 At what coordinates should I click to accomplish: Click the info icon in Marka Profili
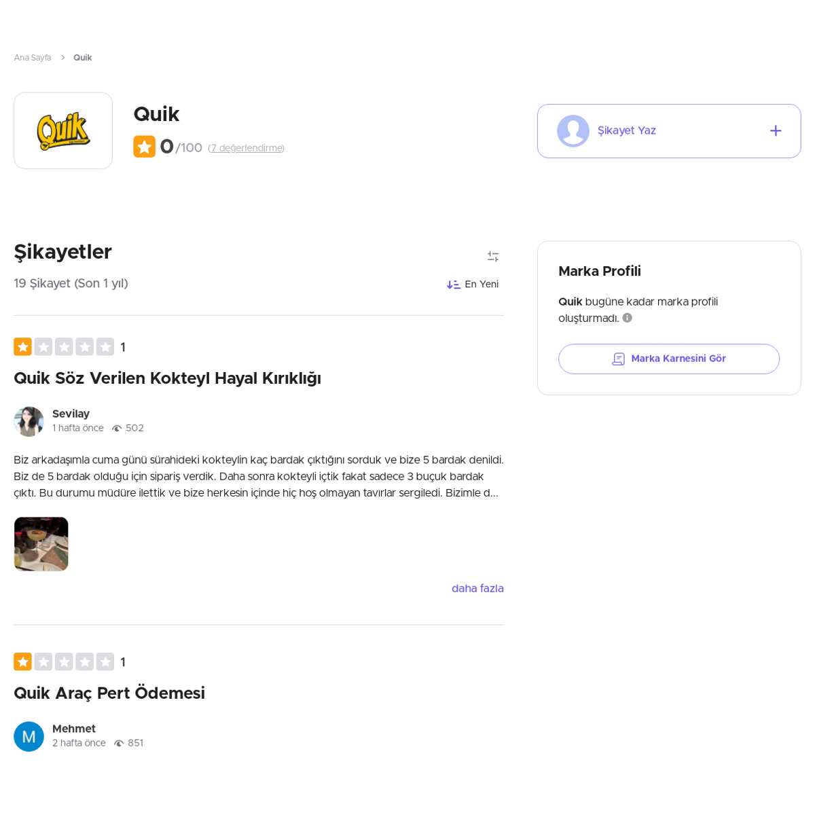click(x=628, y=318)
